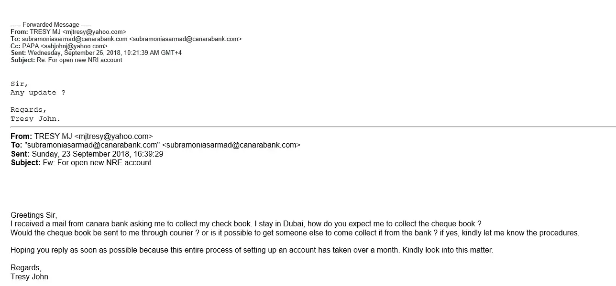The image size is (616, 286).
Task: Click the sentence starting 'I received a mail'
Action: pyautogui.click(x=246, y=223)
